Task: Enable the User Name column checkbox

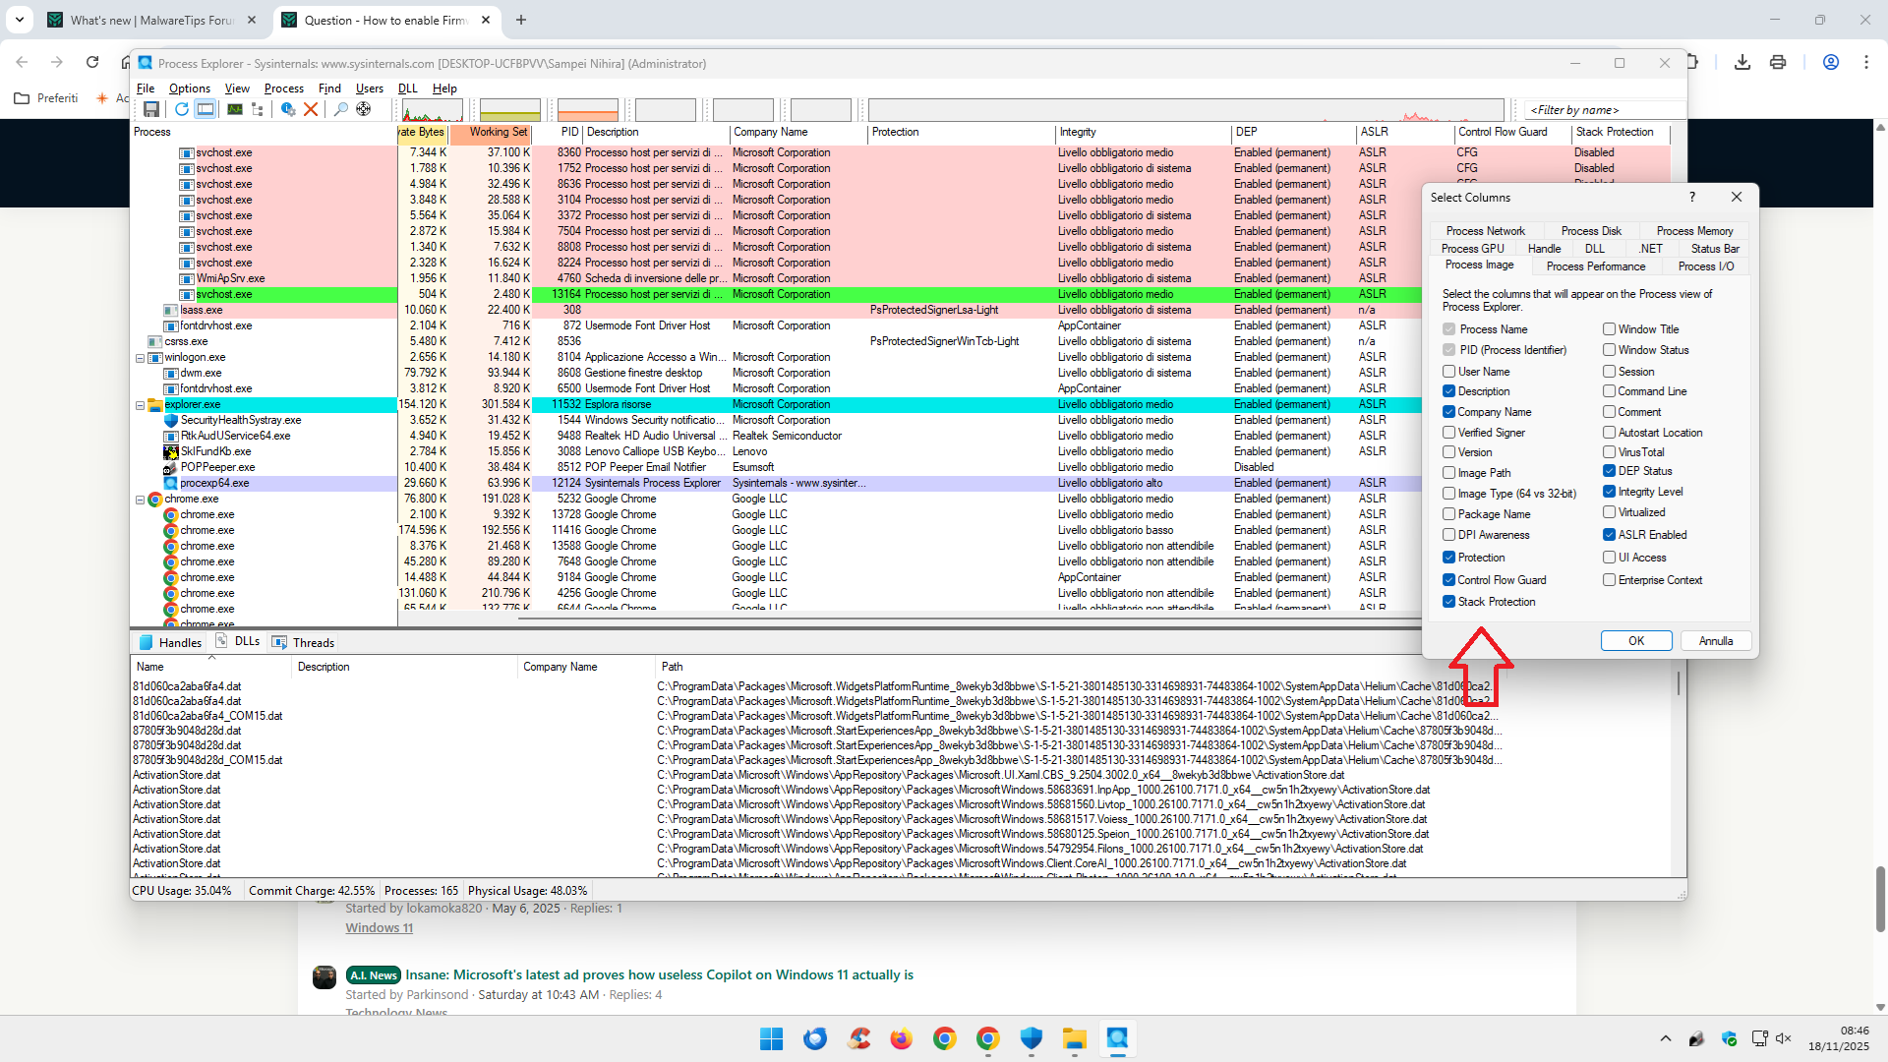Action: [x=1449, y=372]
